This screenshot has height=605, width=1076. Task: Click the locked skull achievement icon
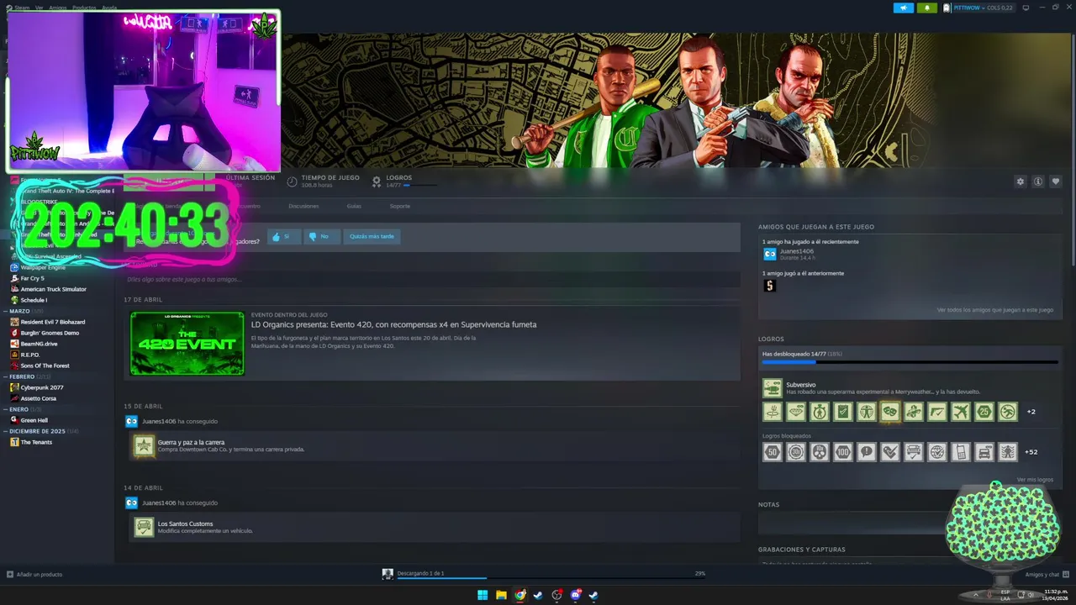(x=819, y=452)
